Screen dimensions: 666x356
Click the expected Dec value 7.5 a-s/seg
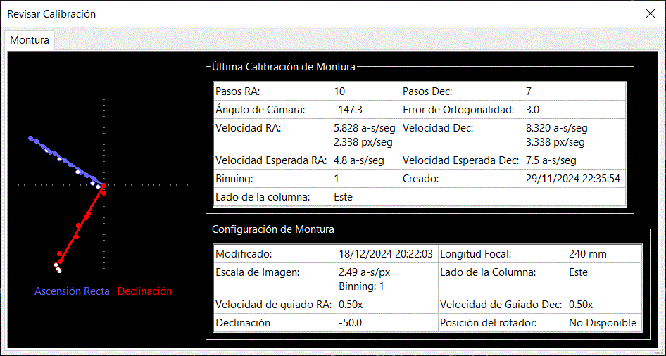pos(551,160)
